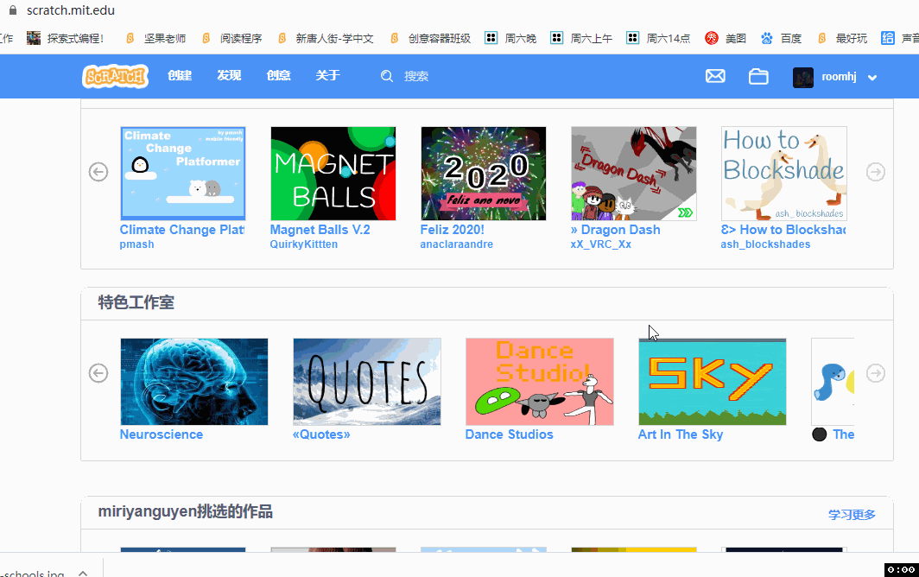Screen dimensions: 919x577
Task: Open the 最好玩 bookmark
Action: pos(842,38)
